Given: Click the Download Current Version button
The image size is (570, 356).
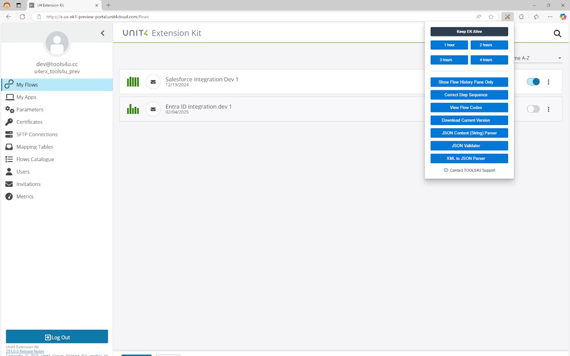Looking at the screenshot, I should (469, 120).
